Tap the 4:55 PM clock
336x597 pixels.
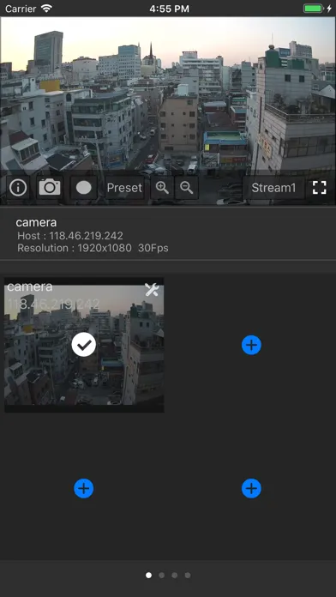tap(169, 9)
